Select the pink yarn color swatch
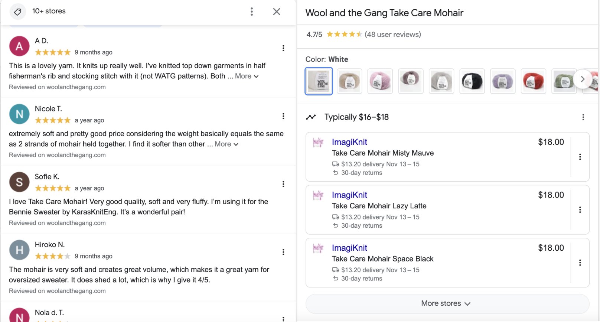 (x=380, y=81)
